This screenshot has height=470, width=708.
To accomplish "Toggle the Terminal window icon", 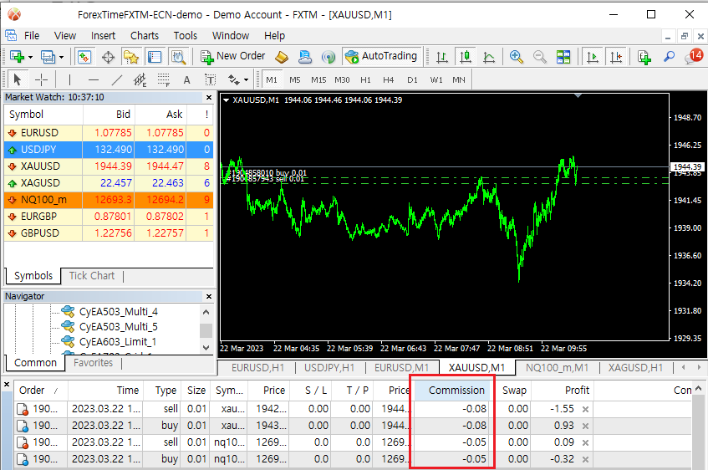I will pos(155,57).
